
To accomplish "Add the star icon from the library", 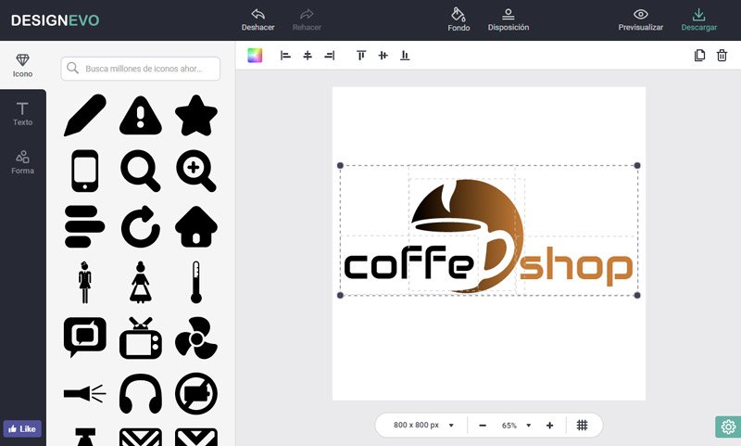I will (x=195, y=116).
